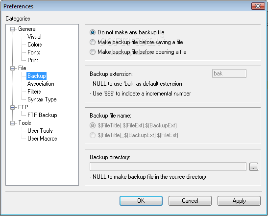Viewport: 268px width, 216px height.
Task: Select the Visual category
Action: pyautogui.click(x=34, y=37)
